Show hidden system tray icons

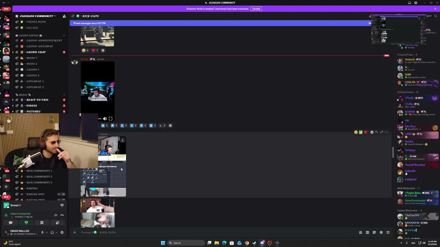point(401,243)
